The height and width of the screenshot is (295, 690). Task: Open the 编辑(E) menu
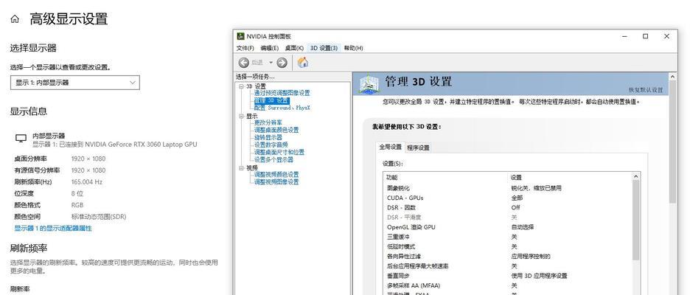269,48
